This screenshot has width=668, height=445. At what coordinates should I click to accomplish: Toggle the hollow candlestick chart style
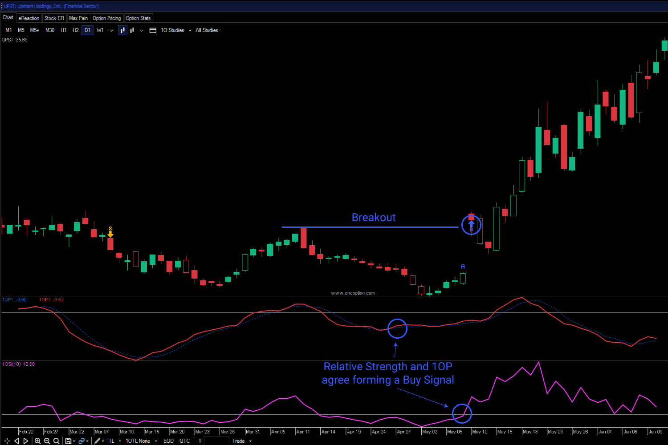tap(132, 30)
